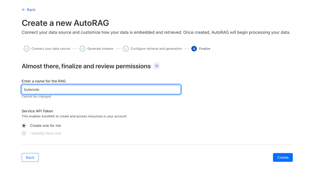Click the Create a new AutoRAG title
Screen dimensions: 323x183
[x=65, y=23]
